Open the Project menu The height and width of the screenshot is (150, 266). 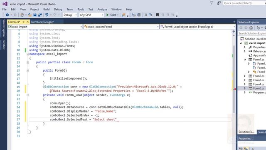click(x=34, y=9)
